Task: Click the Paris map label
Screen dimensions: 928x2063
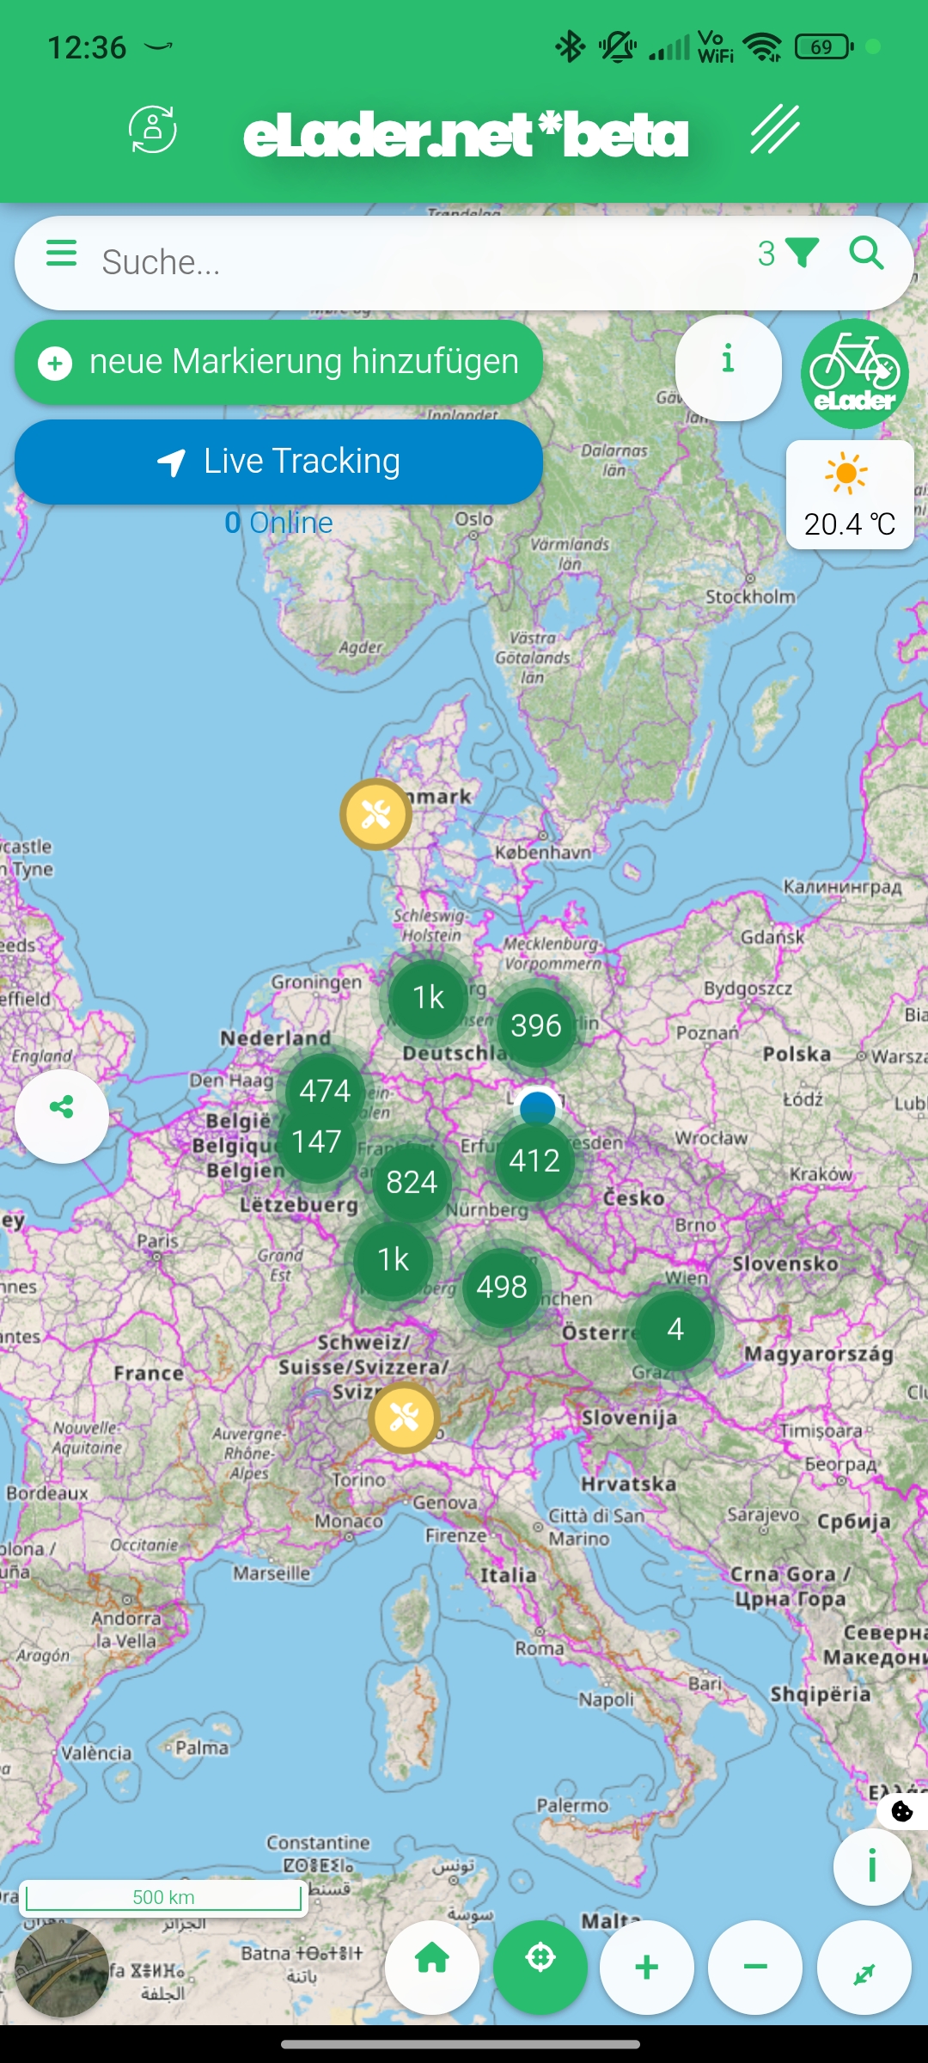Action: tap(158, 1241)
